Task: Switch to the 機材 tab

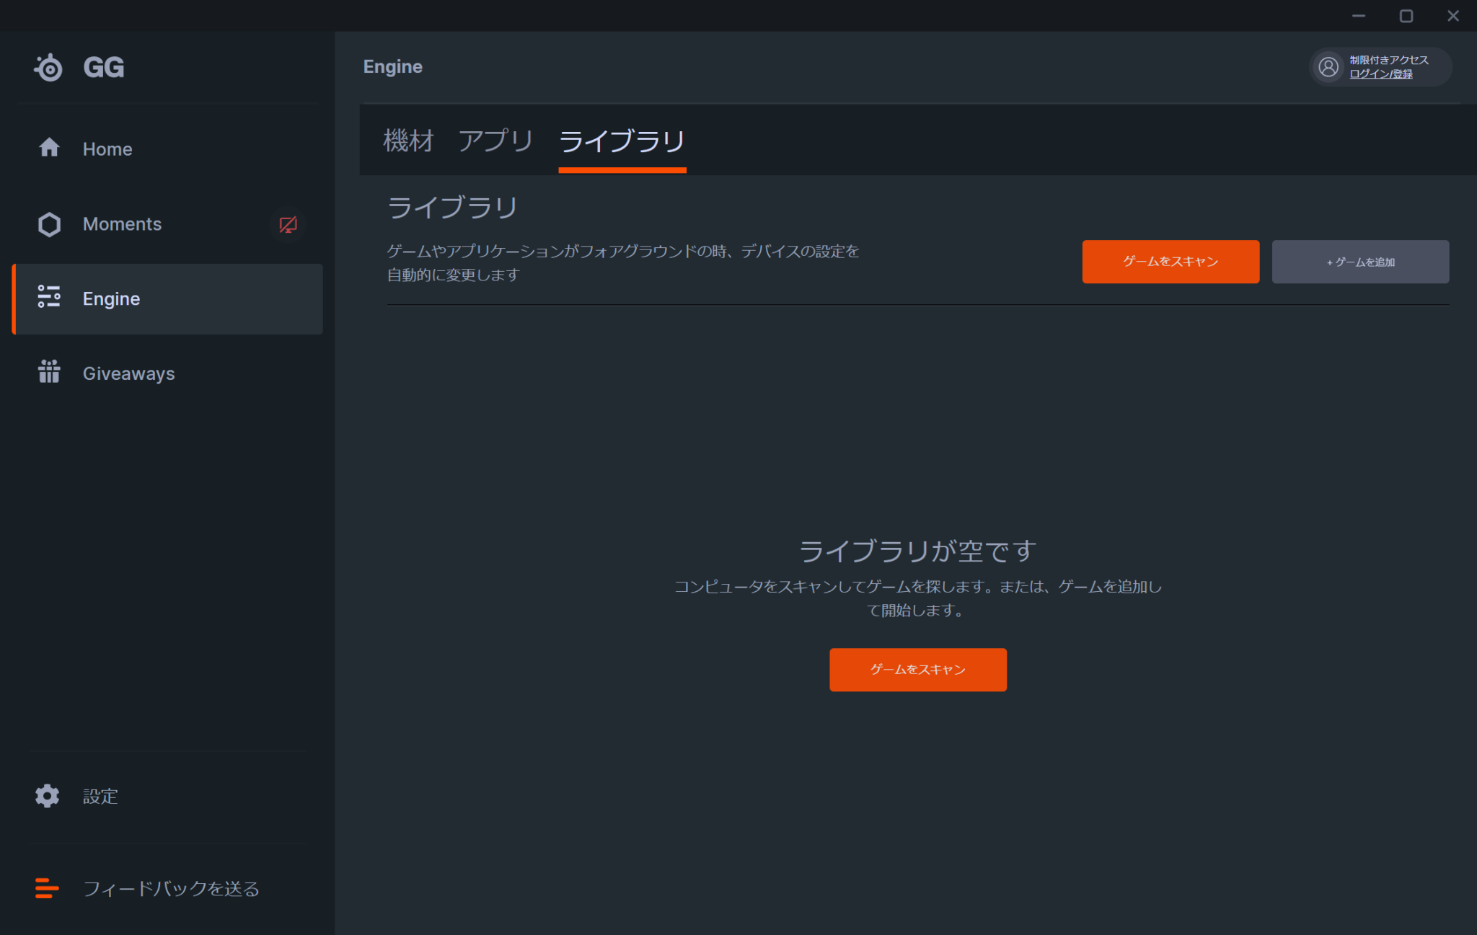Action: 407,141
